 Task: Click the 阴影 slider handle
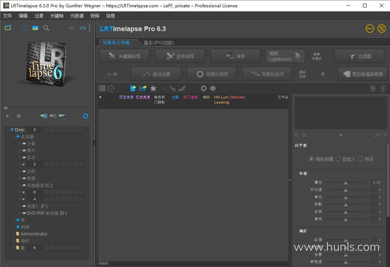click(x=346, y=205)
